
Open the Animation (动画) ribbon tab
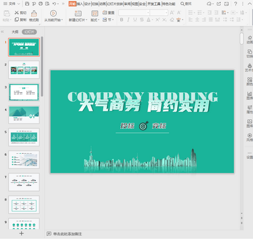tap(102, 4)
